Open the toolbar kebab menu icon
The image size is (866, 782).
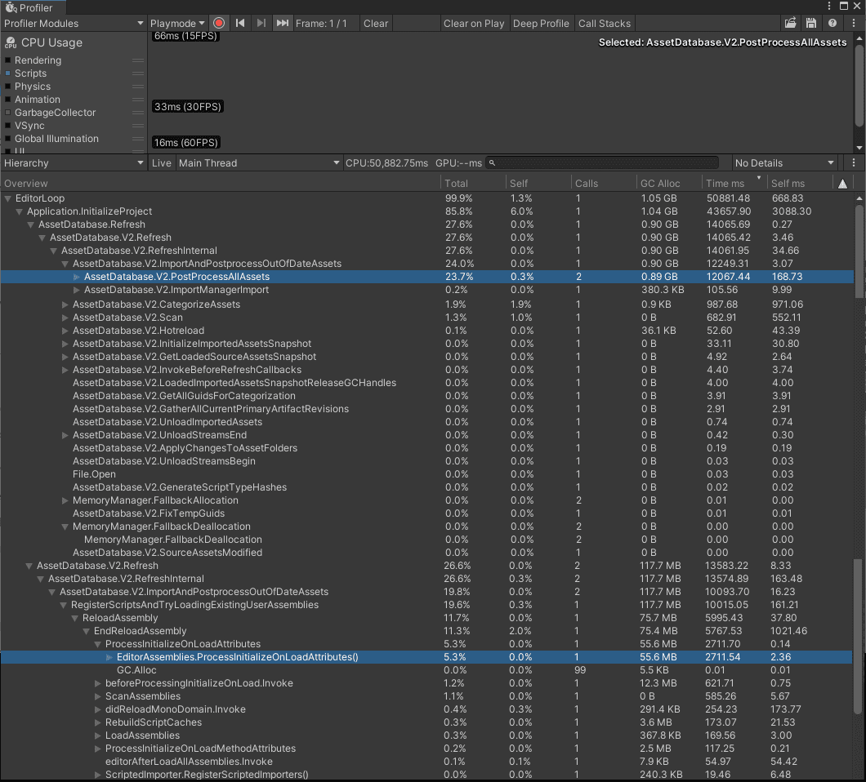coord(852,23)
